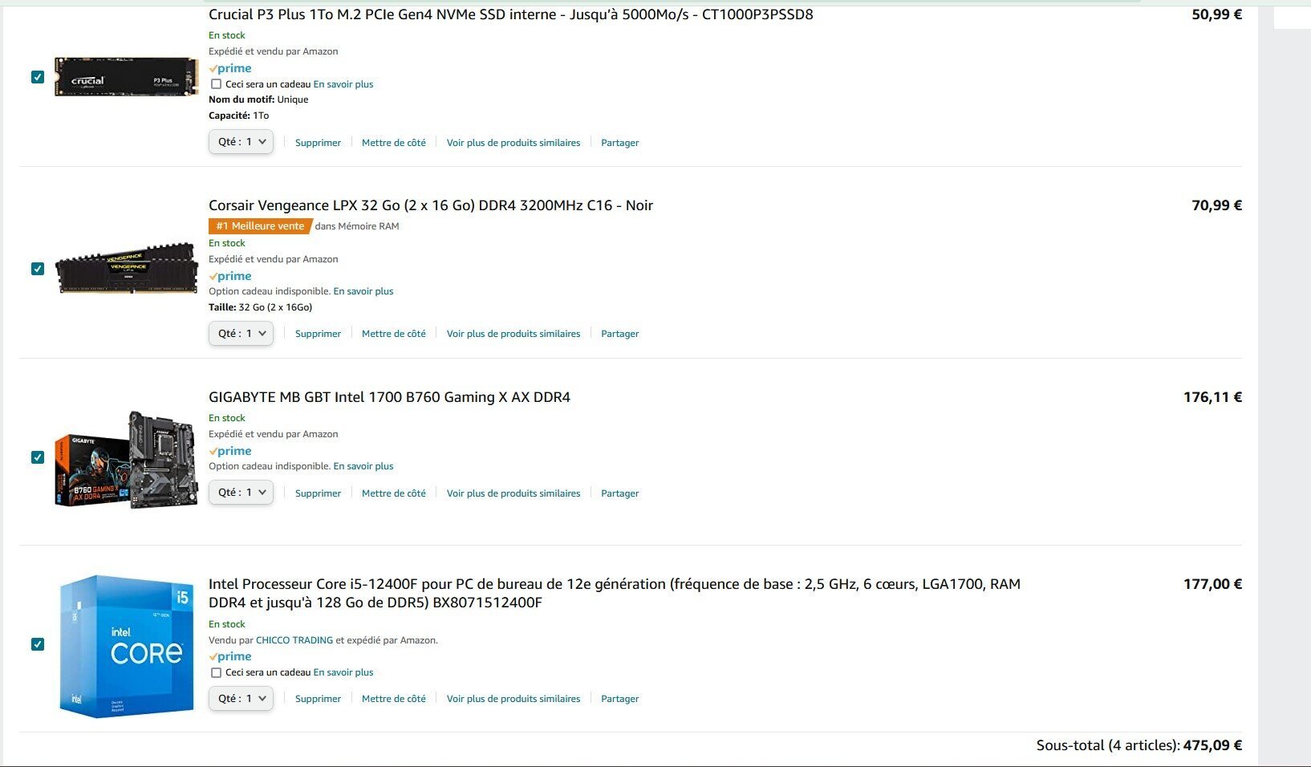Viewport: 1311px width, 767px height.
Task: Click the 176,11 € price
Action: click(x=1212, y=397)
